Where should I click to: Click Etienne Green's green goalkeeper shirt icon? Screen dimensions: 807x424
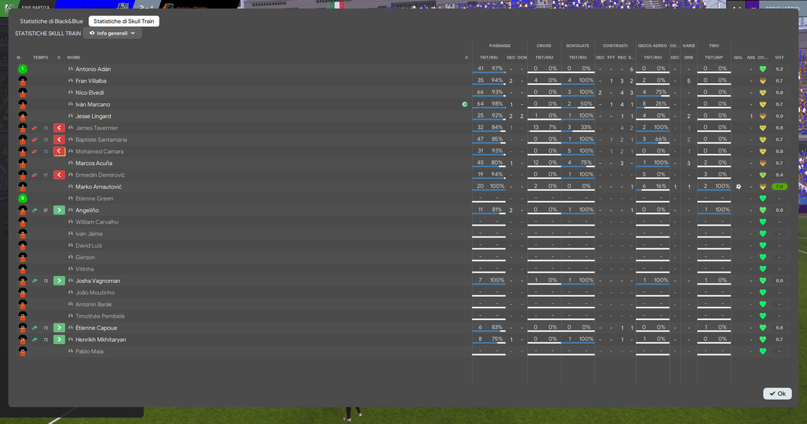(23, 198)
